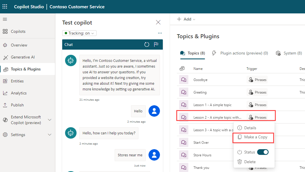Collapse the navigation hamburger menu
This screenshot has height=172, width=305.
click(5, 19)
